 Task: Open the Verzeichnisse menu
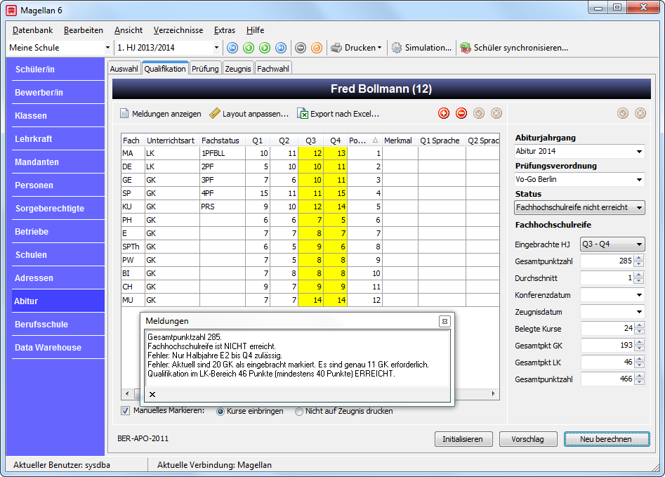point(178,30)
